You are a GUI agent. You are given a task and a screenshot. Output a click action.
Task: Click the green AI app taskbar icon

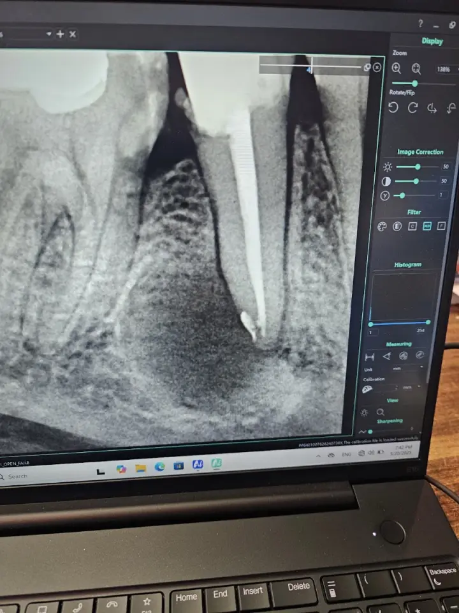coord(217,464)
